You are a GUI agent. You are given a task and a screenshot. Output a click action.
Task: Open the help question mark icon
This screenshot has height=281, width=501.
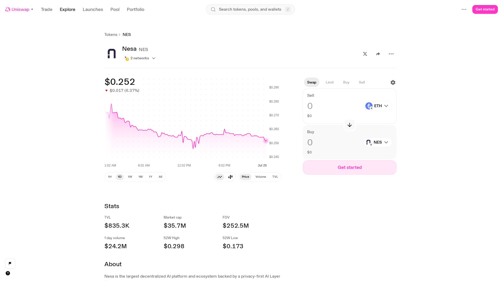point(8,273)
